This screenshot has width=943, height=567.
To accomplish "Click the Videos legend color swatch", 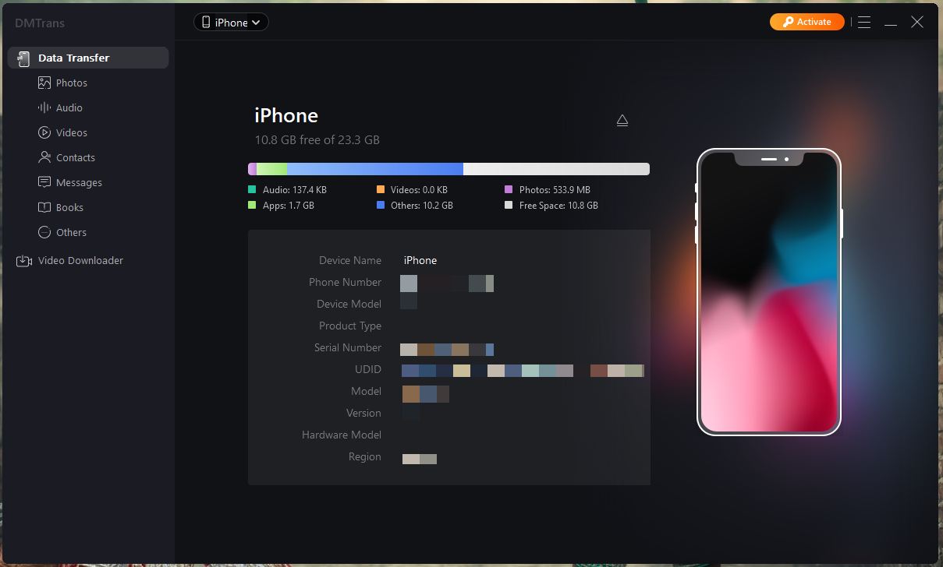I will pos(381,189).
